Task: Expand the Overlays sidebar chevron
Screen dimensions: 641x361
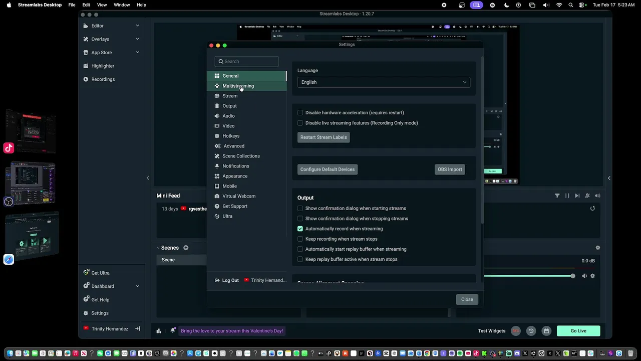Action: point(138,39)
